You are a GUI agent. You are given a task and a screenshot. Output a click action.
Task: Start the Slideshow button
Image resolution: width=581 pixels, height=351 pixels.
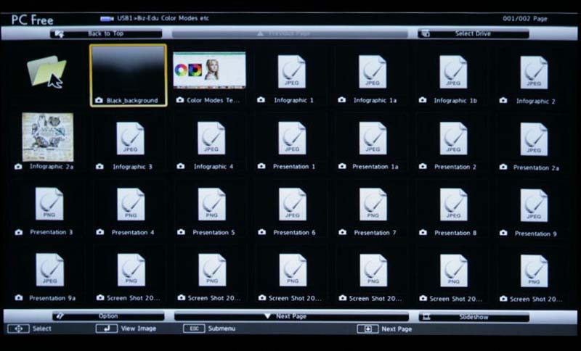tap(474, 317)
